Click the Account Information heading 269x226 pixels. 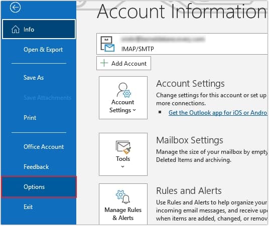182,12
